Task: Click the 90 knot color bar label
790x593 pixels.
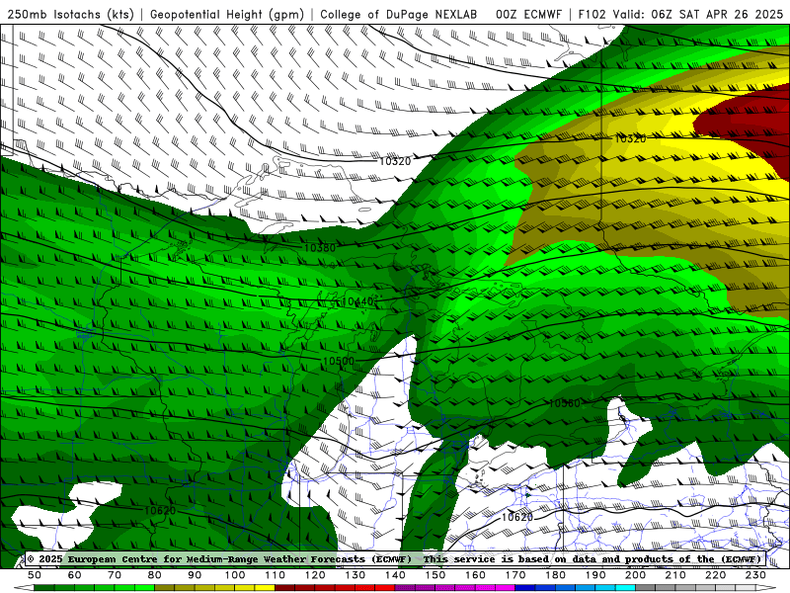Action: (x=195, y=575)
